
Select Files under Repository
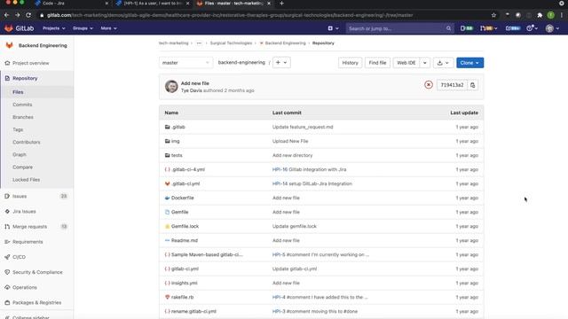pyautogui.click(x=18, y=92)
